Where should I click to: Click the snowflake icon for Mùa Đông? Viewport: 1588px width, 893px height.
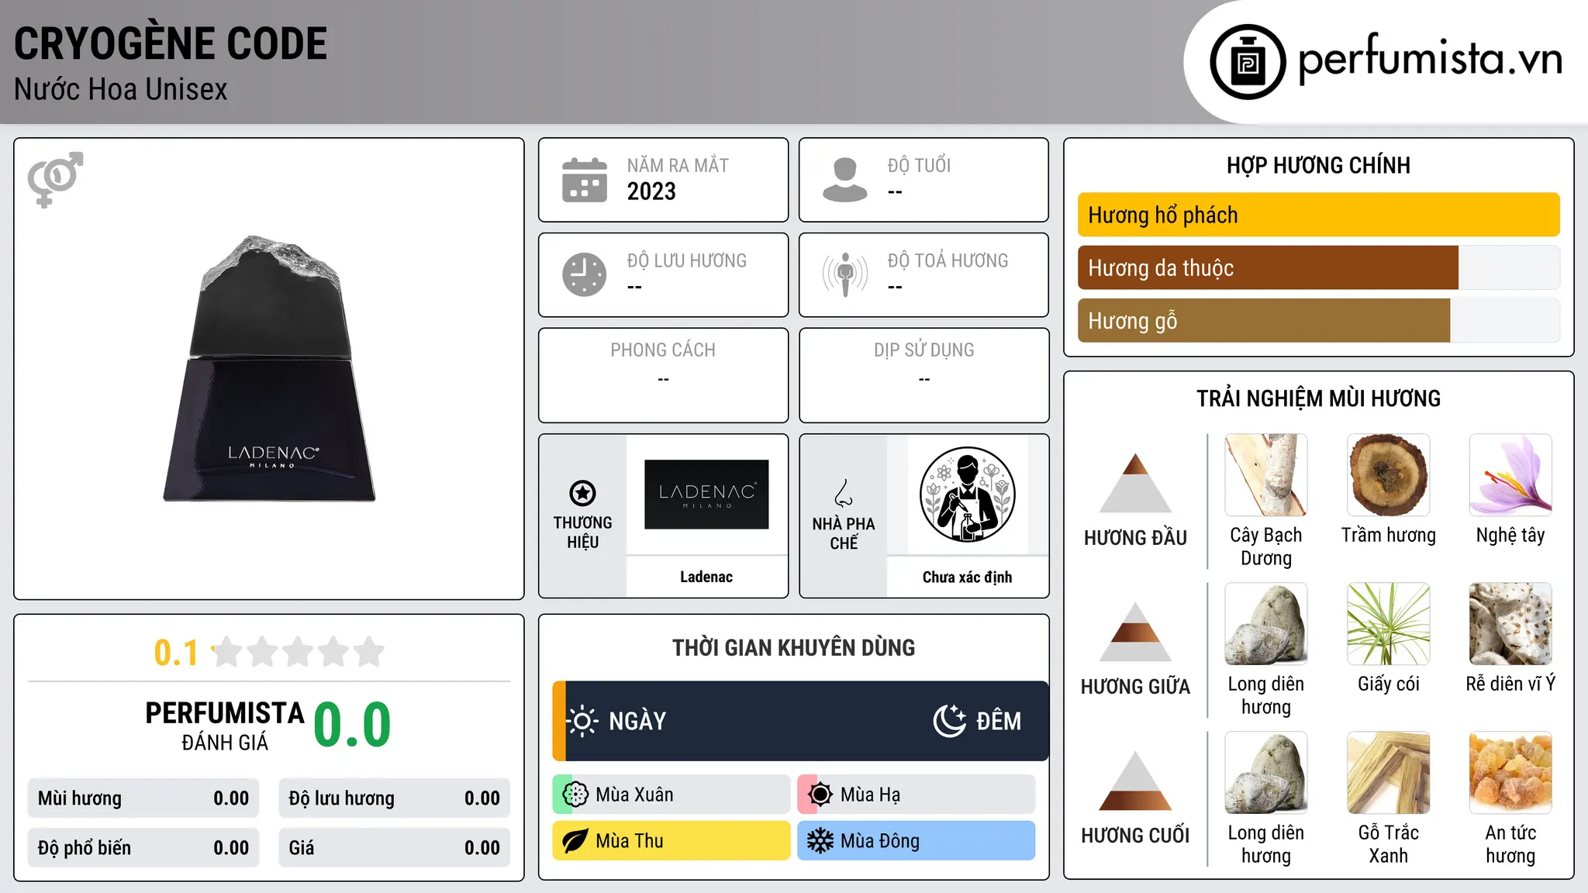pos(820,841)
